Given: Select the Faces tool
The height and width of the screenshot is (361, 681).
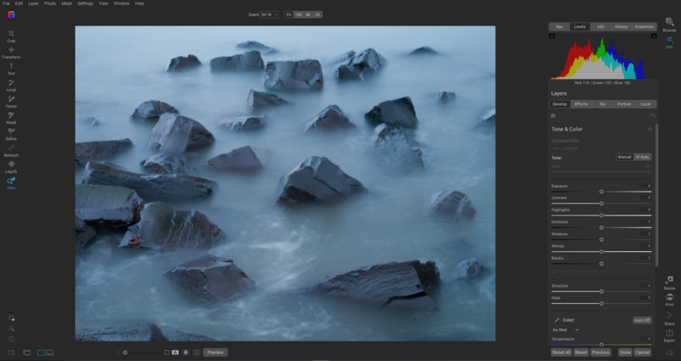Looking at the screenshot, I should [x=11, y=101].
